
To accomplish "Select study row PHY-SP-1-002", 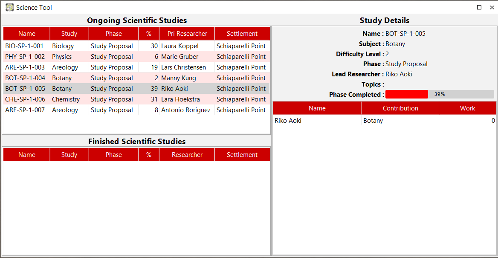I will tap(136, 57).
